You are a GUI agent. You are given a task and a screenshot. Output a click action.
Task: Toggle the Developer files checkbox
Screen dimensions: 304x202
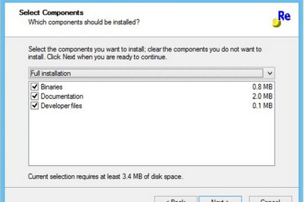[x=34, y=106]
